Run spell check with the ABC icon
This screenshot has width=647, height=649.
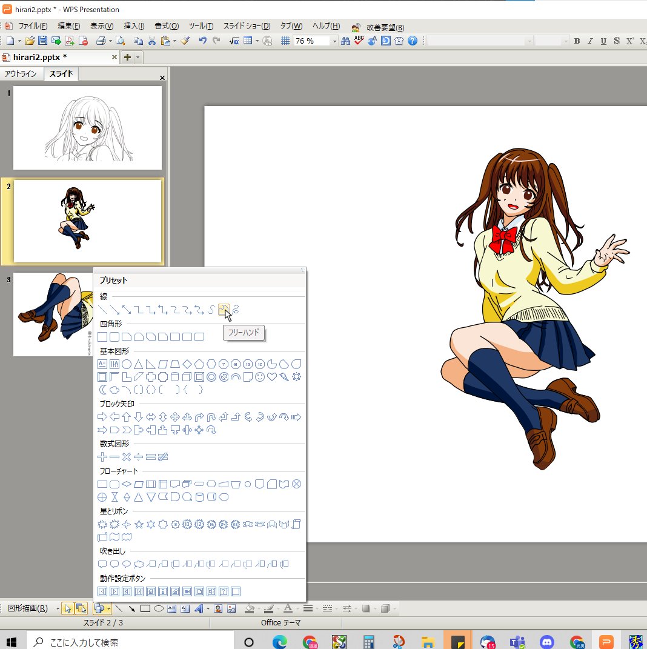[x=359, y=41]
